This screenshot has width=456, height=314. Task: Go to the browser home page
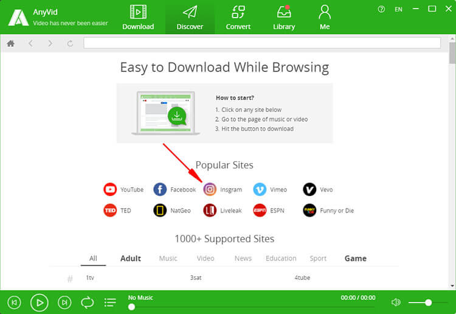[11, 44]
